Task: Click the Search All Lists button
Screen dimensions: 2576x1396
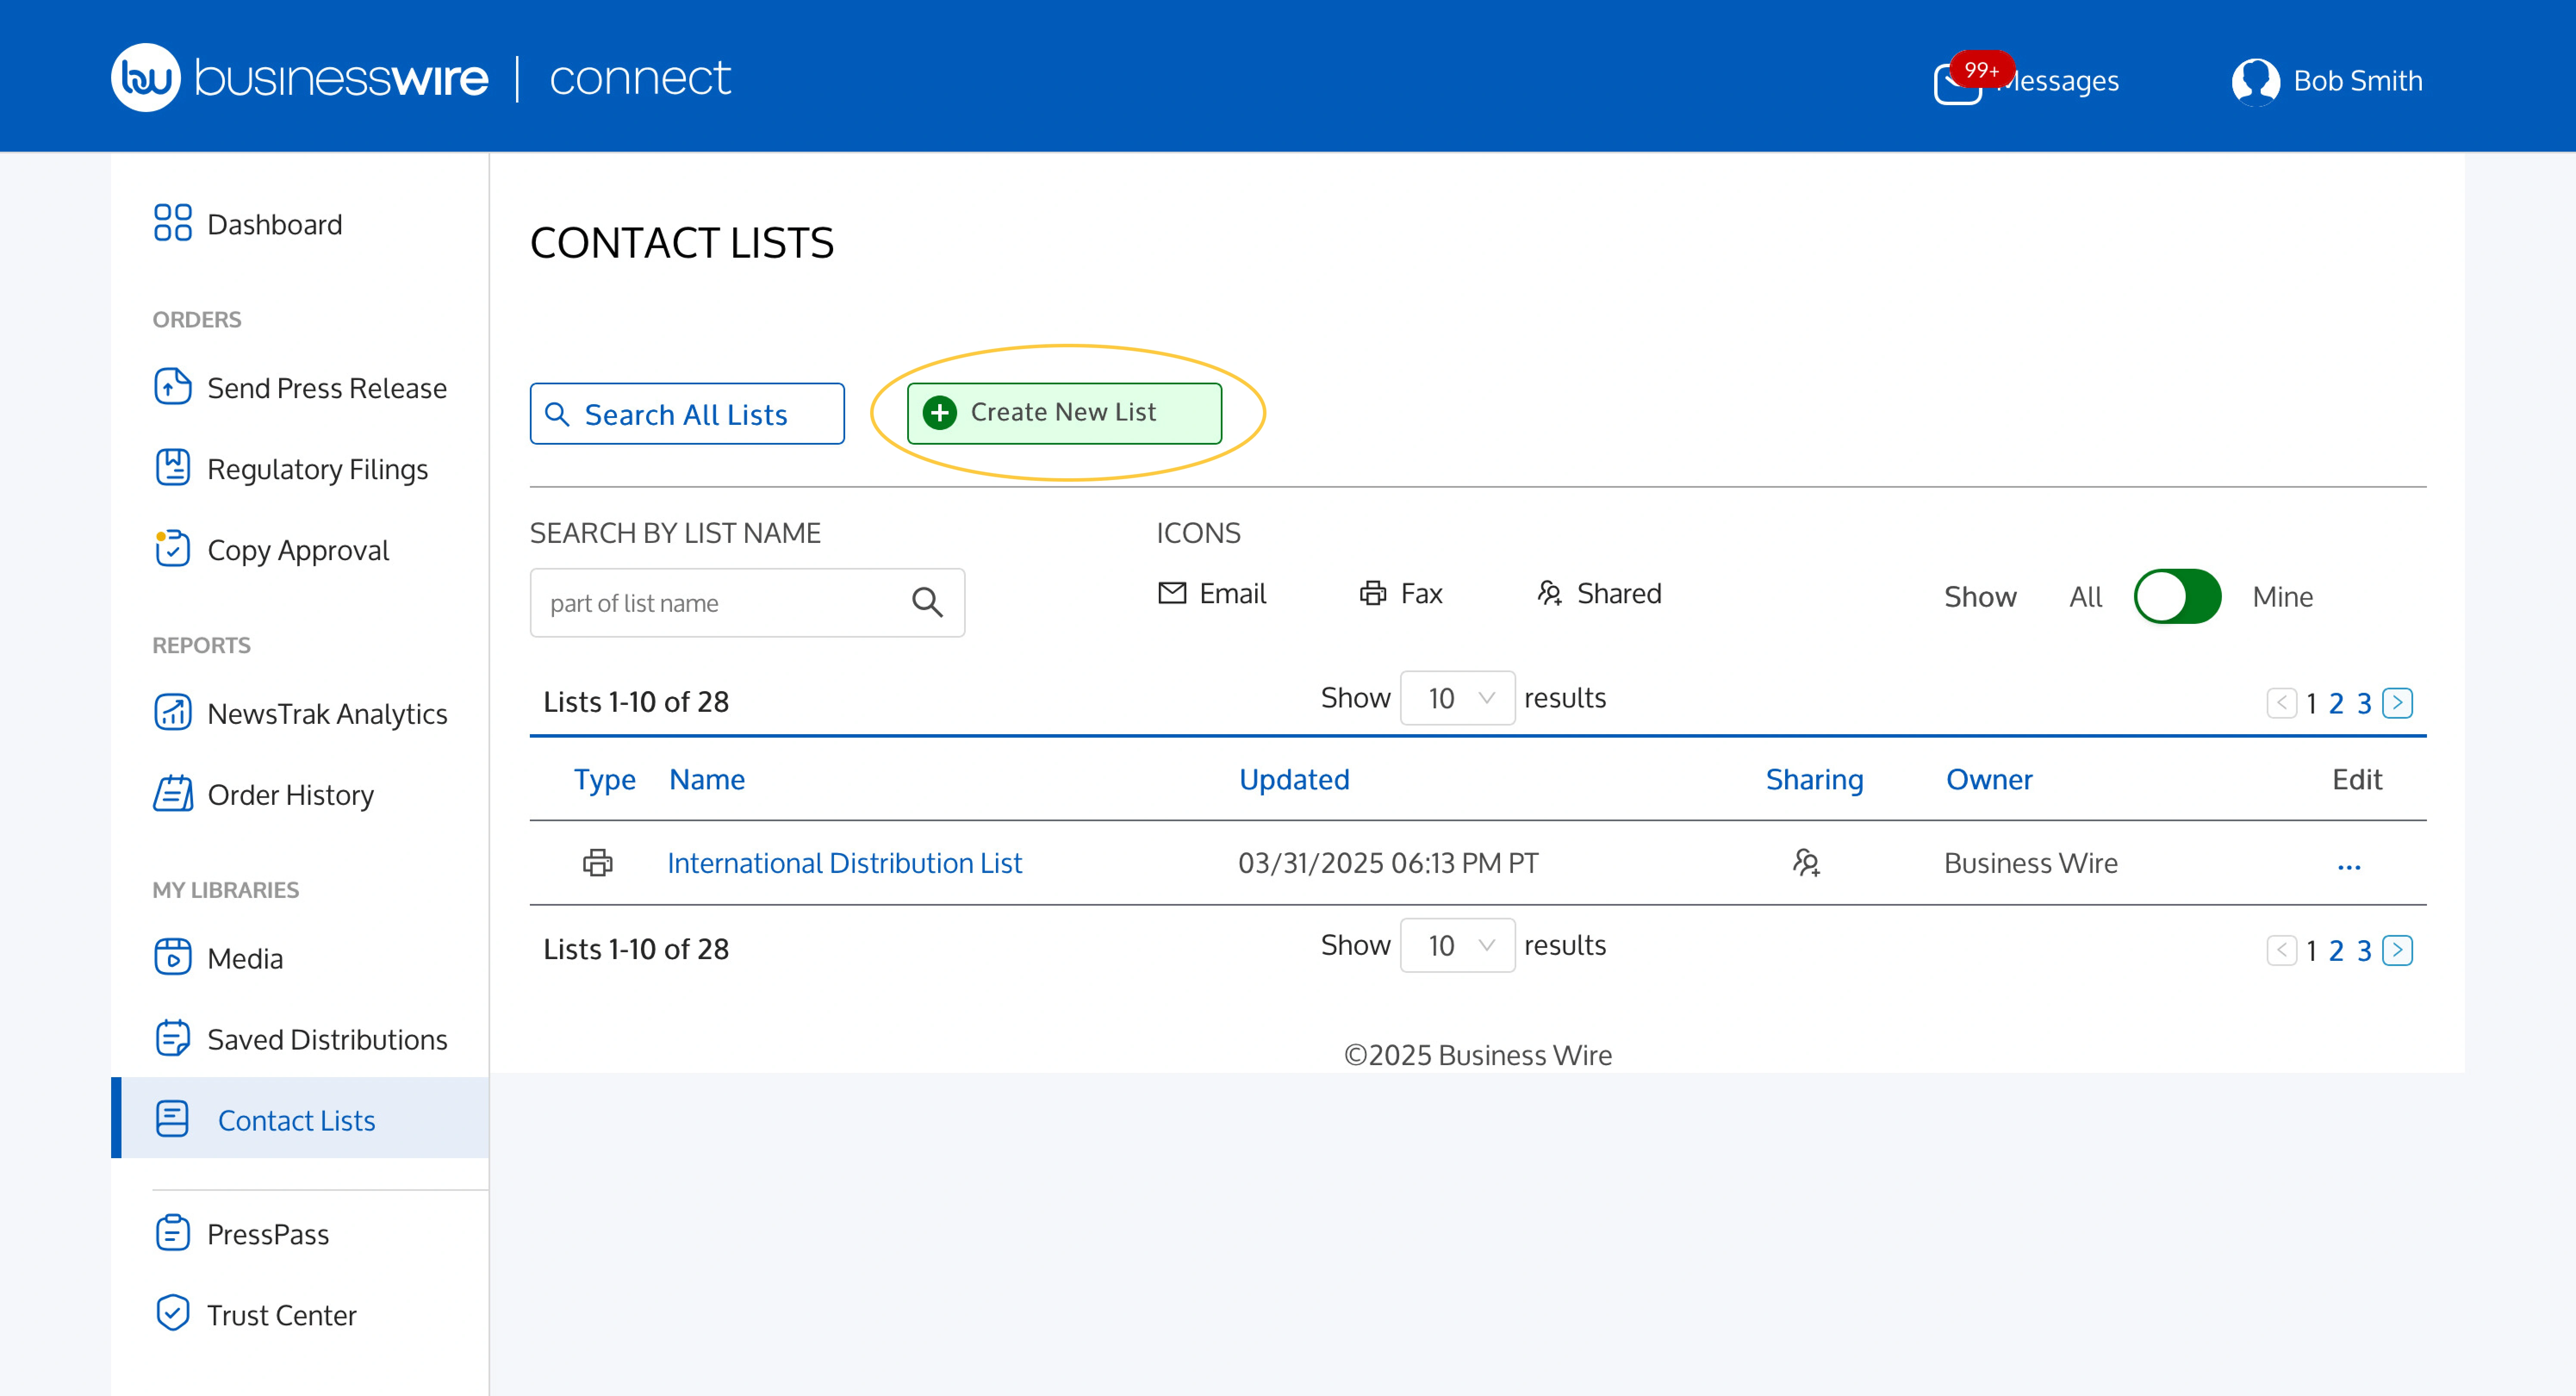Action: 687,414
